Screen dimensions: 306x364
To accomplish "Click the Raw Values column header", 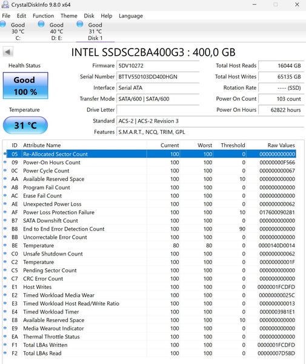I will (x=281, y=146).
